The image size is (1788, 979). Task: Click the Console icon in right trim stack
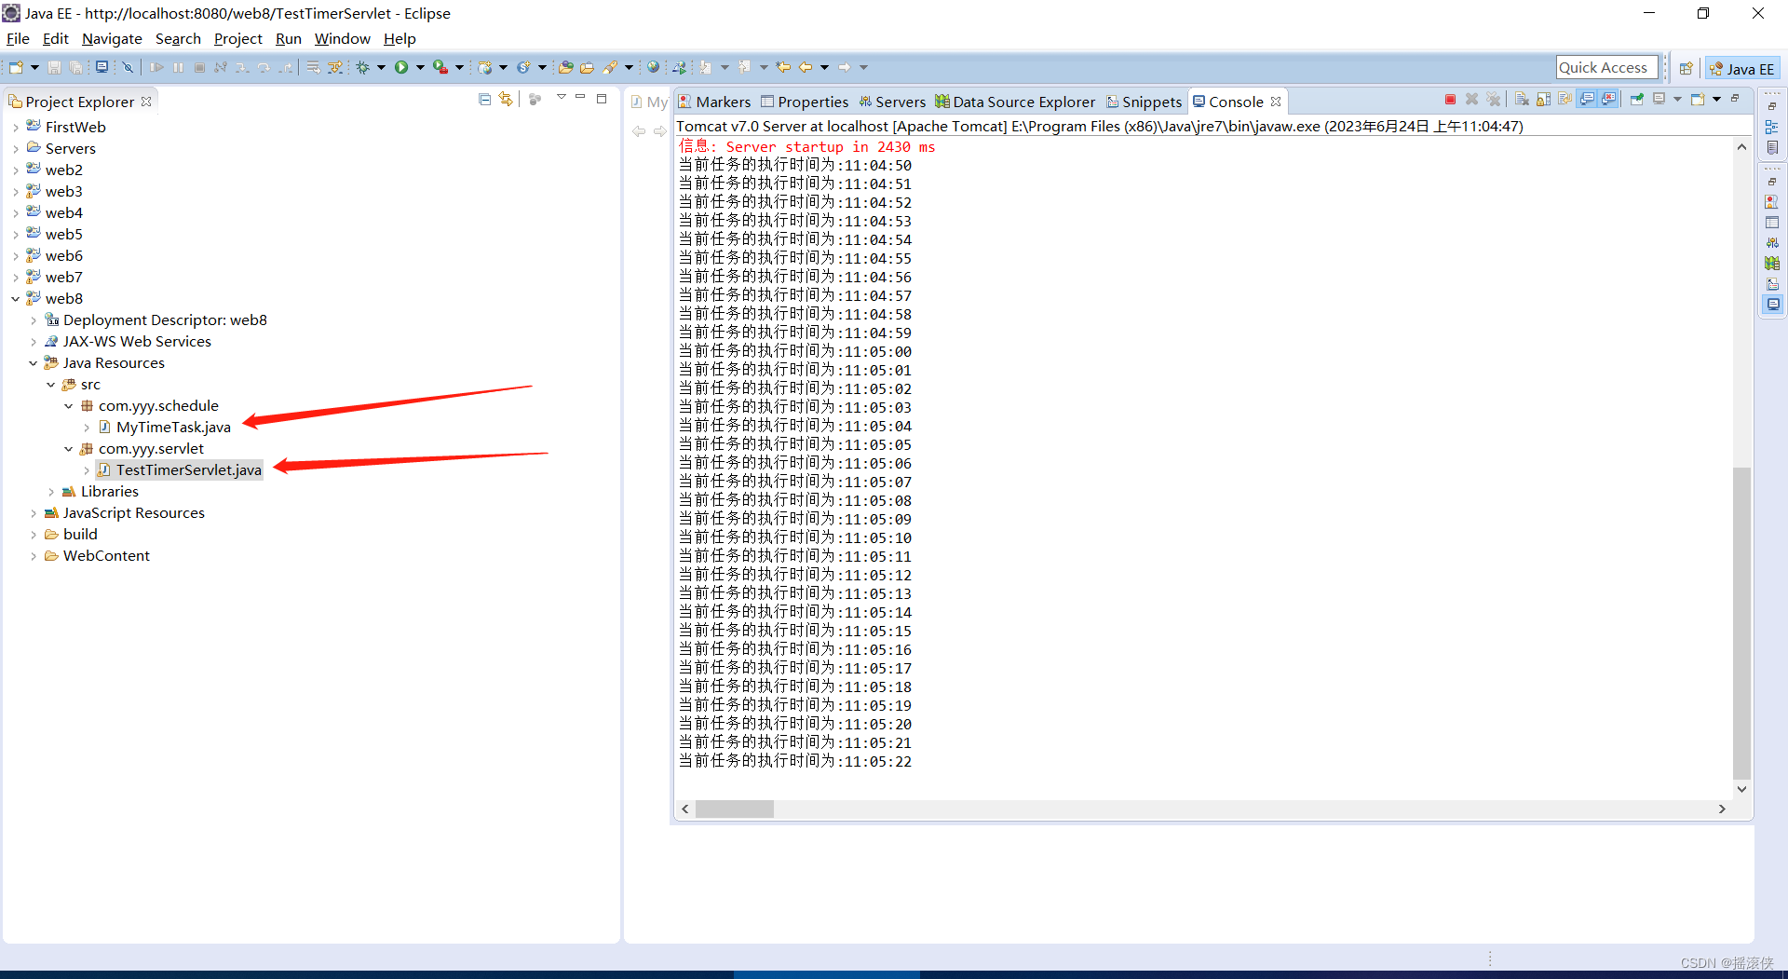click(1771, 304)
